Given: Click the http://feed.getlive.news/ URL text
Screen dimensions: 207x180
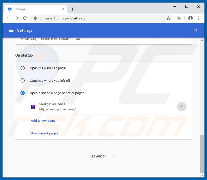Looking at the screenshot, I should click(57, 109).
